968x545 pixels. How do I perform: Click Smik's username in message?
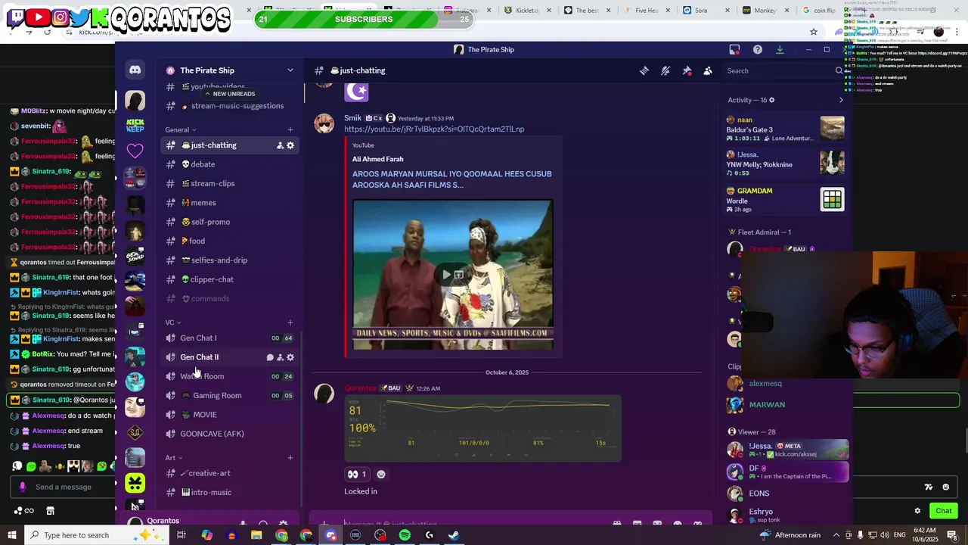352,118
